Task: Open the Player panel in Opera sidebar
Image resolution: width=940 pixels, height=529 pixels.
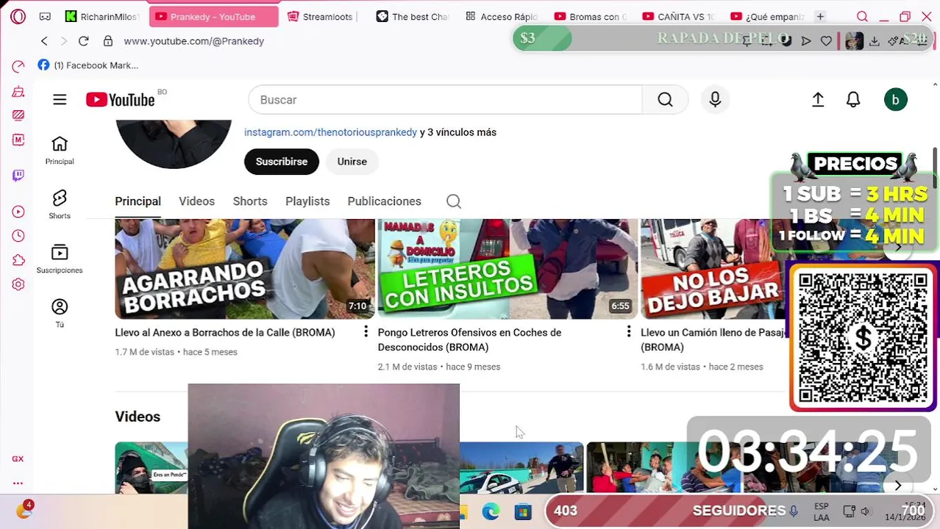Action: coord(18,212)
